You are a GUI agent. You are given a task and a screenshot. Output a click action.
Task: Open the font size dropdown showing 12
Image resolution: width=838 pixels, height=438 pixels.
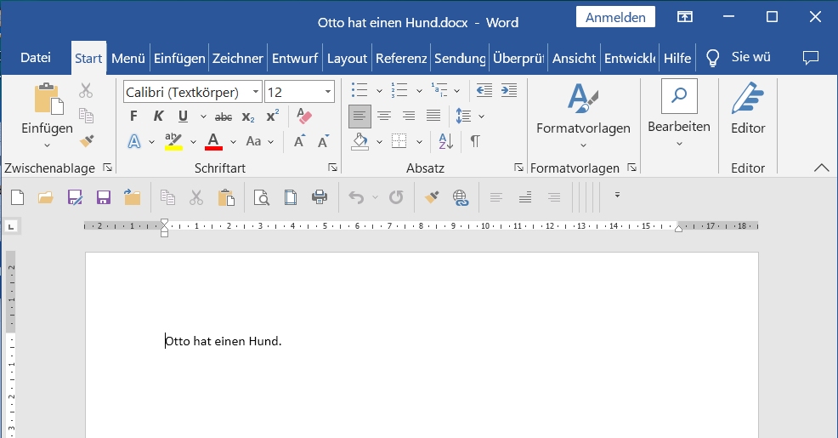327,92
